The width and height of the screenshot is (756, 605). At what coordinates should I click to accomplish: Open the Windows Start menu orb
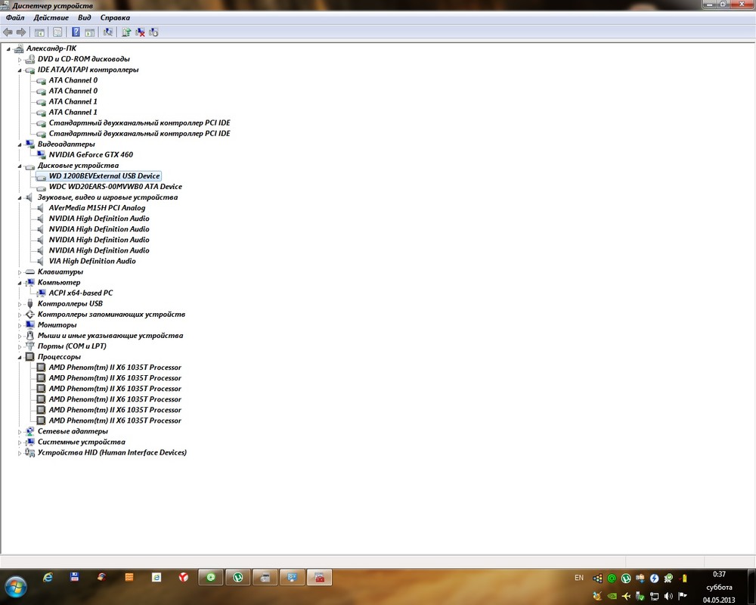[15, 587]
